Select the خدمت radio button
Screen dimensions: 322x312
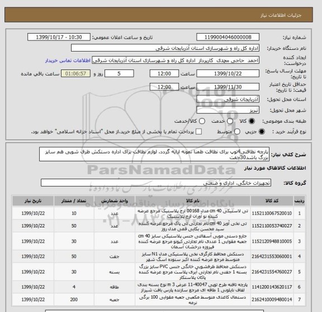230,121
